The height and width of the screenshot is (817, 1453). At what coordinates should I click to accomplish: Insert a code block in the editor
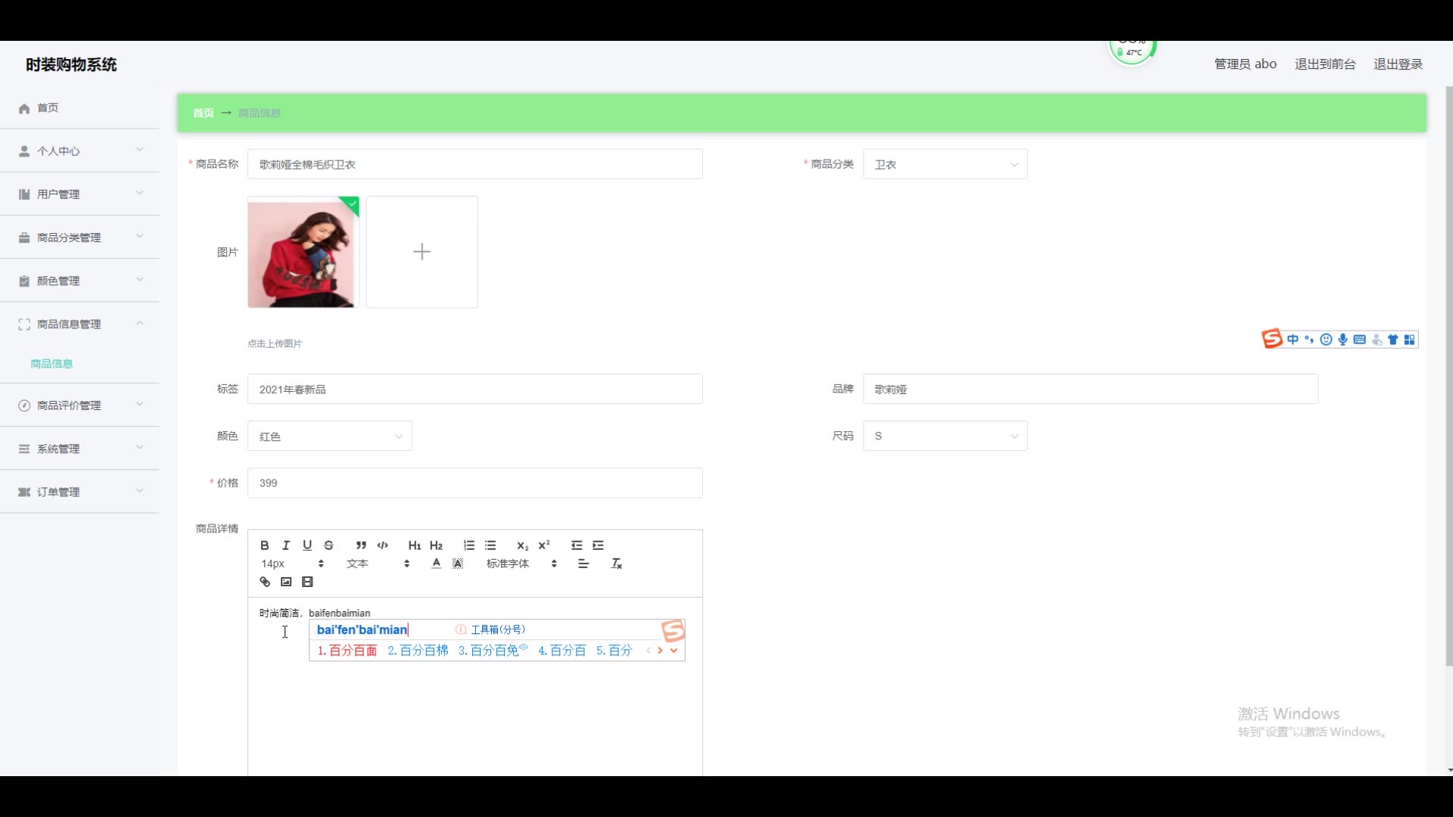(x=382, y=545)
